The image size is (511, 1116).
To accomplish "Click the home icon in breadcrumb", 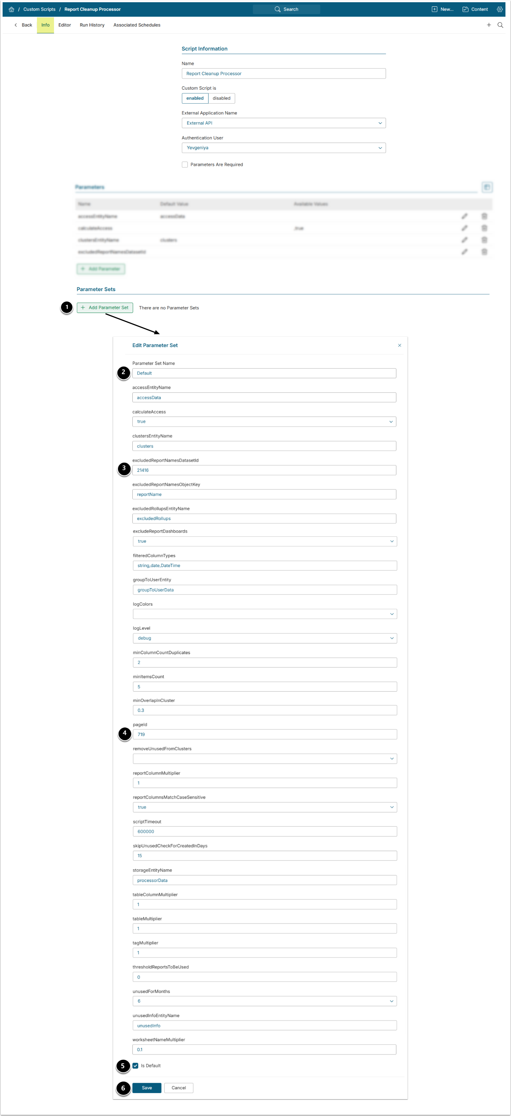I will [11, 9].
